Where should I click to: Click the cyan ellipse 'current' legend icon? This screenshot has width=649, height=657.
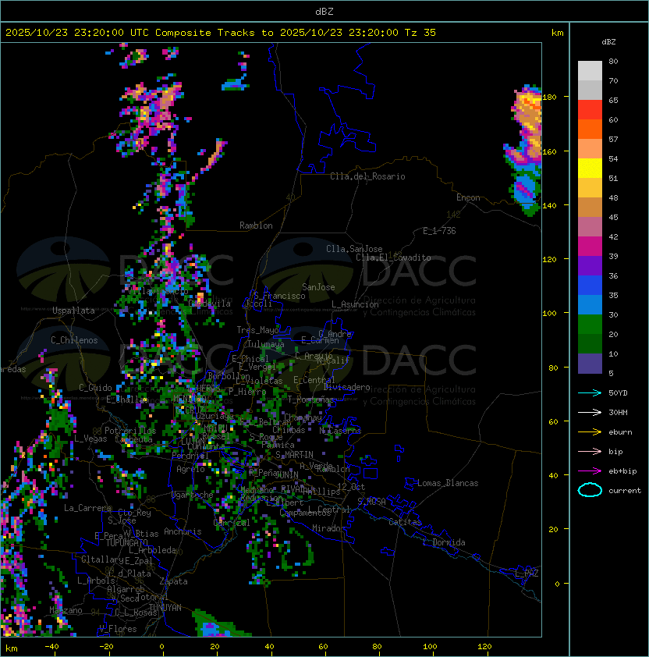coord(590,490)
